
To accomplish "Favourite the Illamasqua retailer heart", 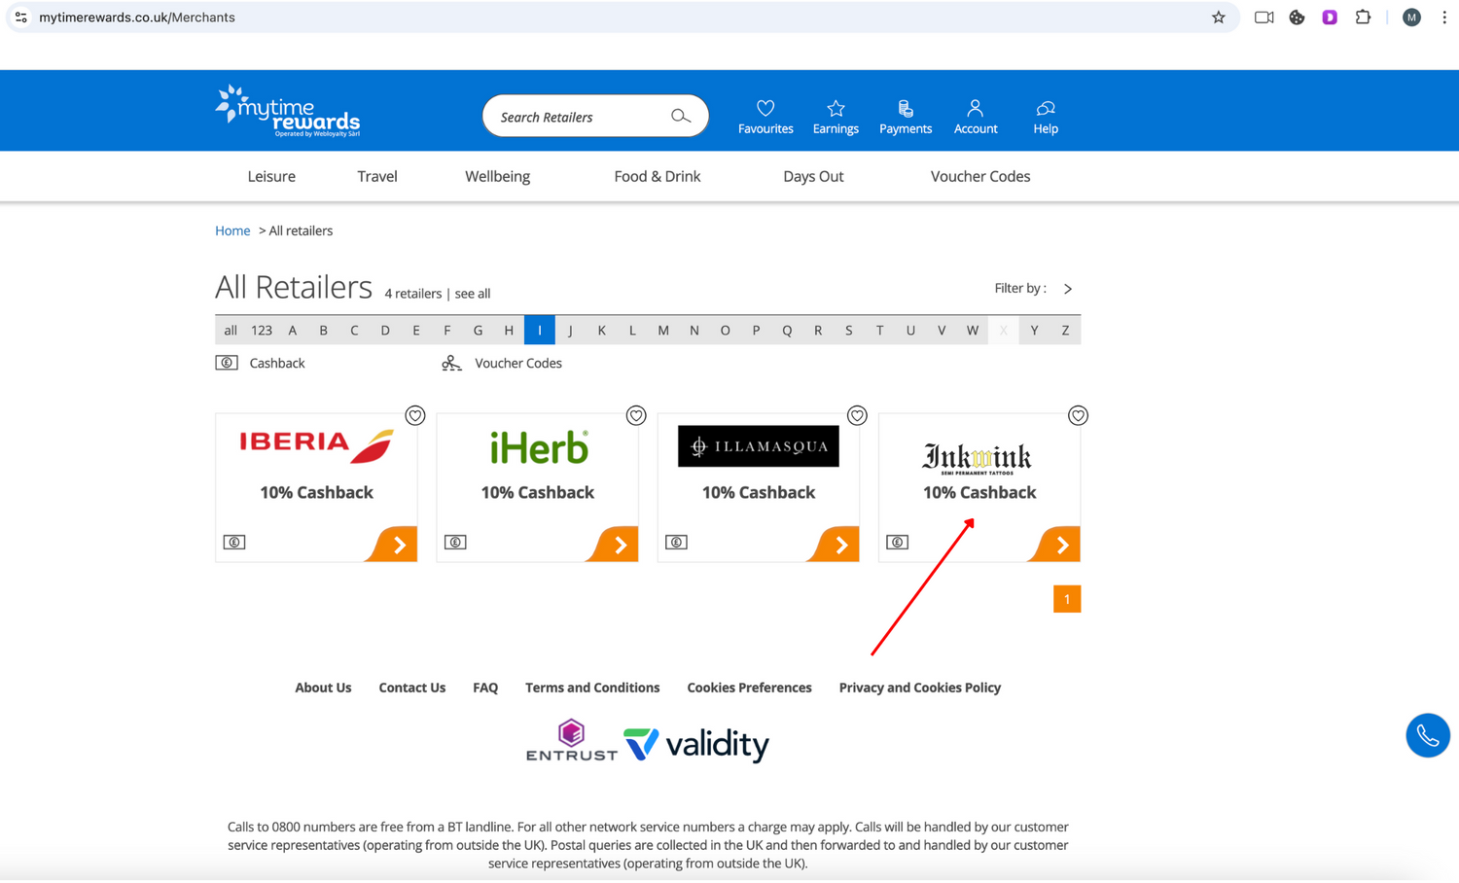I will [x=857, y=415].
